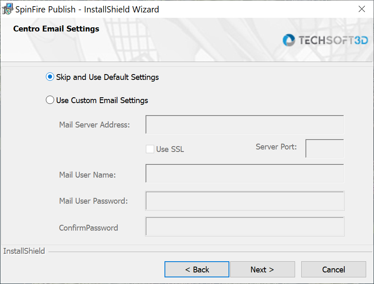Click the Mail User Password field
This screenshot has width=374, height=284.
point(245,201)
